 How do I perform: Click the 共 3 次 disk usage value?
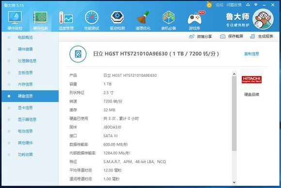tap(121, 118)
